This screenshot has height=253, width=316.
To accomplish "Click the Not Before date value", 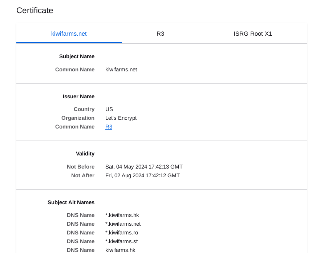I will coord(144,167).
